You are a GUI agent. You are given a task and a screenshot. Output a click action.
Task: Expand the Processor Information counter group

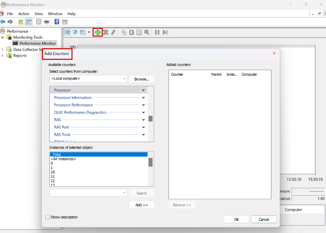[143, 97]
